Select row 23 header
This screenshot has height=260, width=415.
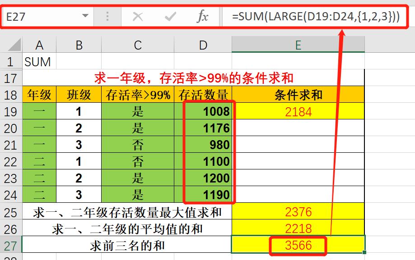pyautogui.click(x=11, y=178)
